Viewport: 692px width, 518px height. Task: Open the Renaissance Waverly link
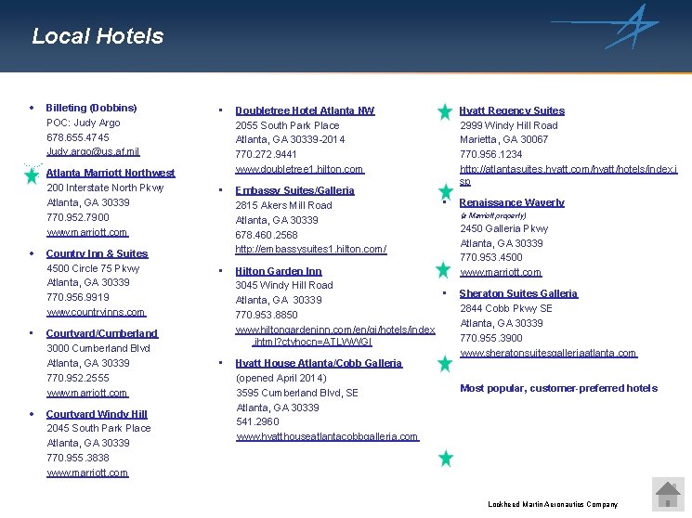click(x=512, y=202)
